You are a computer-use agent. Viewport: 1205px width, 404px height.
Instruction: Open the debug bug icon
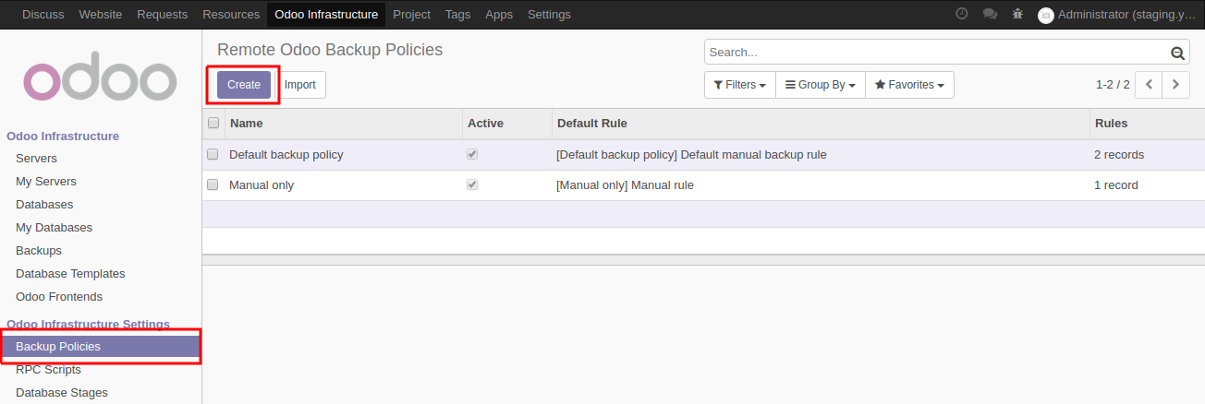[x=1017, y=14]
